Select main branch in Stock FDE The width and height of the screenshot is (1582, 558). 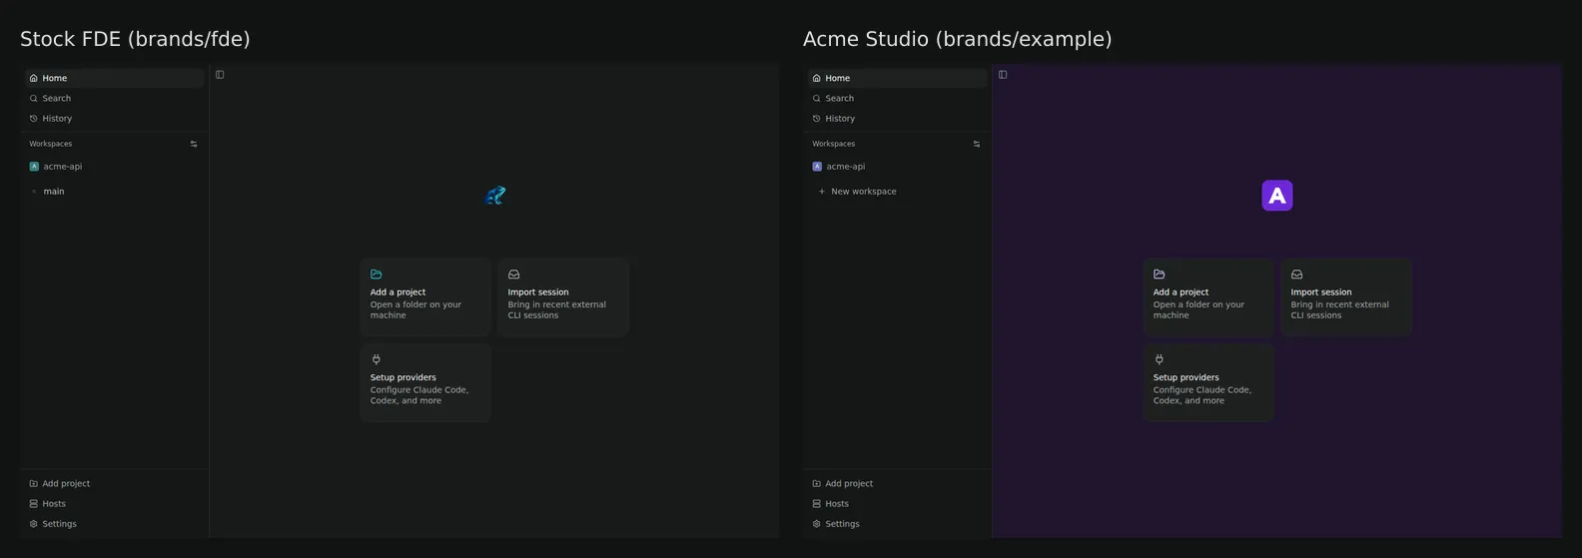pos(114,191)
